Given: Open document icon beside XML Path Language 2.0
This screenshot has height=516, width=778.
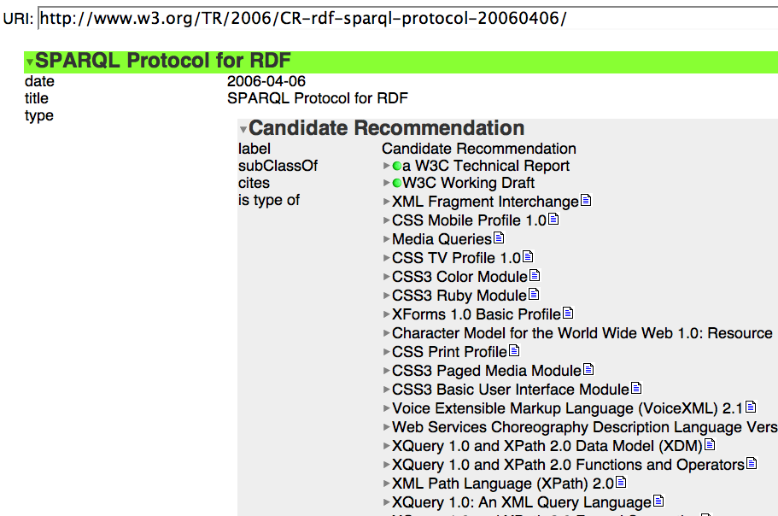Looking at the screenshot, I should click(621, 483).
